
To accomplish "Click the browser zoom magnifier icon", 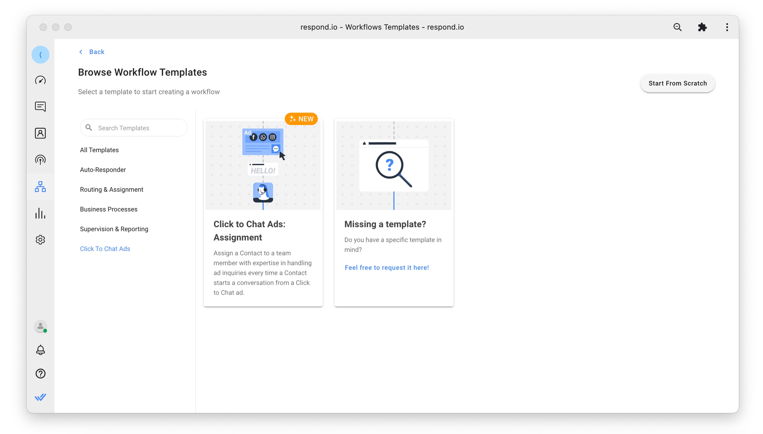I will point(677,27).
